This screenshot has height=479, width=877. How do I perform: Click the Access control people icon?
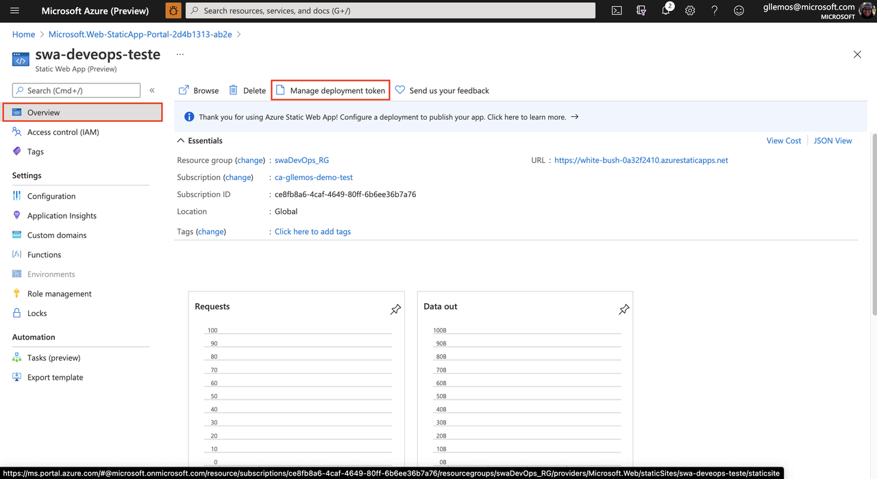coord(16,132)
